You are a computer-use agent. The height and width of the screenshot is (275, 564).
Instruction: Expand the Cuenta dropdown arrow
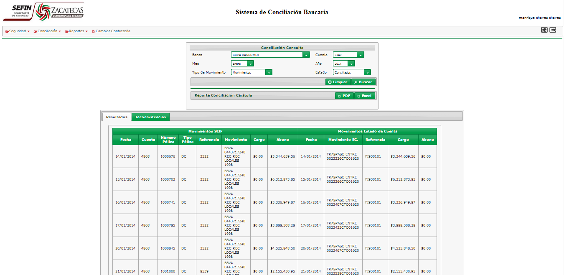(x=361, y=55)
